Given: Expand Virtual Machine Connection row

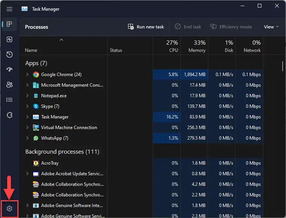Looking at the screenshot, I should click(27, 128).
